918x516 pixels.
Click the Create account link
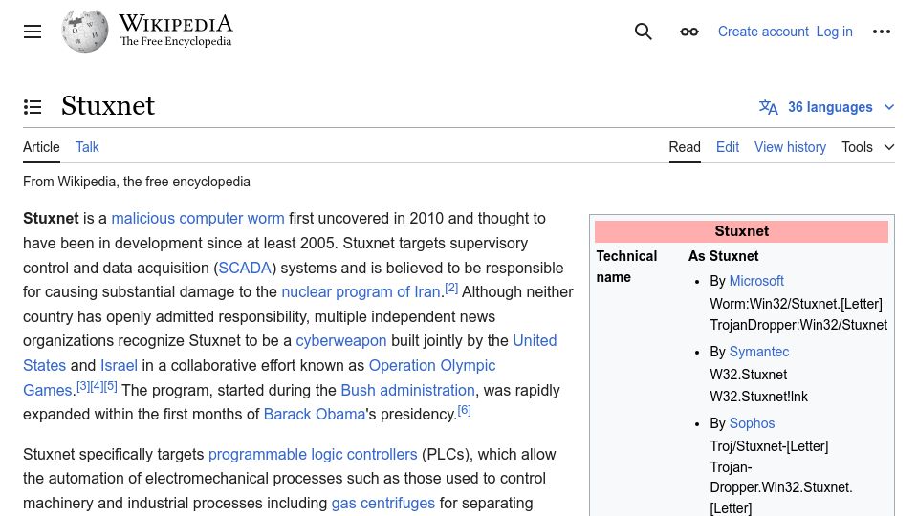[x=763, y=32]
